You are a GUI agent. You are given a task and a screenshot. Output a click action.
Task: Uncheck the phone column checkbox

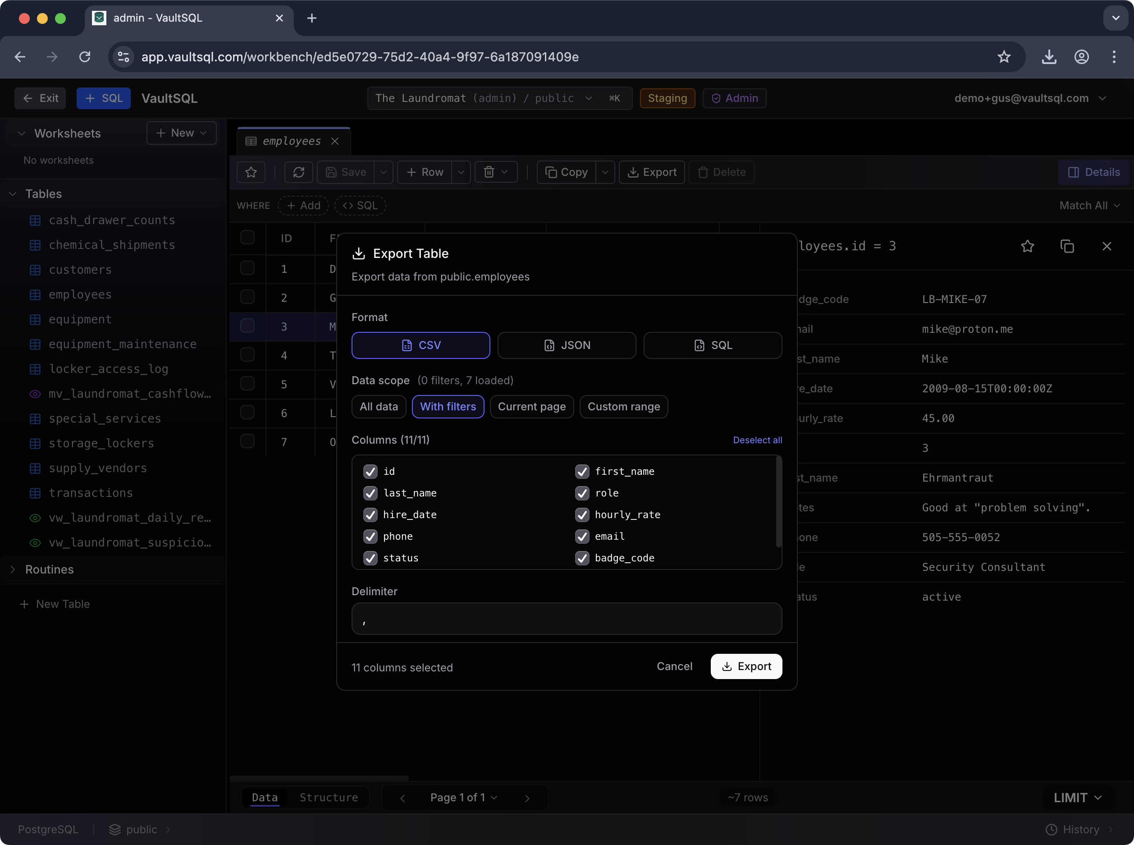(x=370, y=537)
